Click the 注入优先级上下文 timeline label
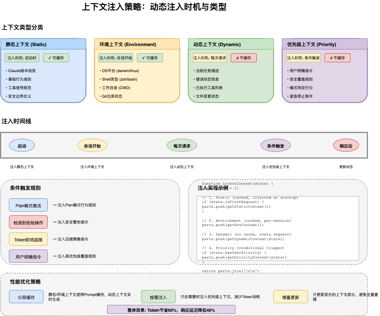Screen dimensions: 380x316 coord(276,167)
